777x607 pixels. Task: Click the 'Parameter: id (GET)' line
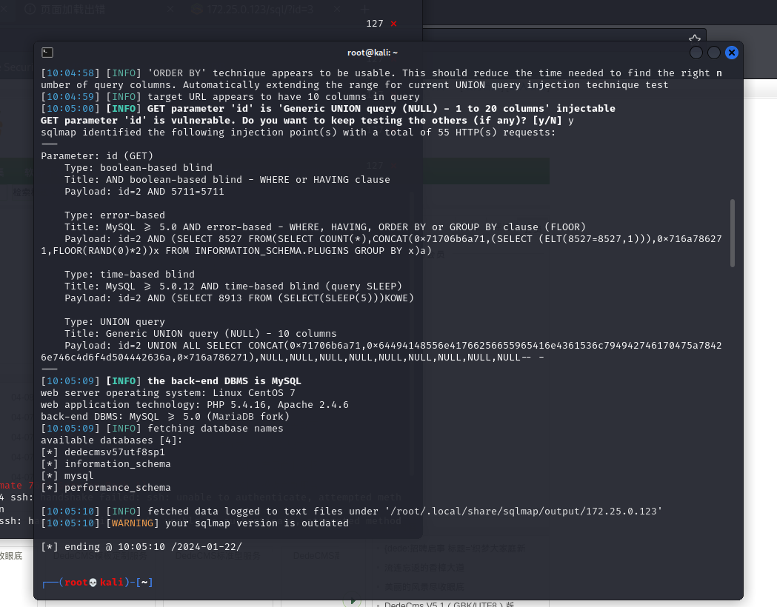pyautogui.click(x=96, y=156)
